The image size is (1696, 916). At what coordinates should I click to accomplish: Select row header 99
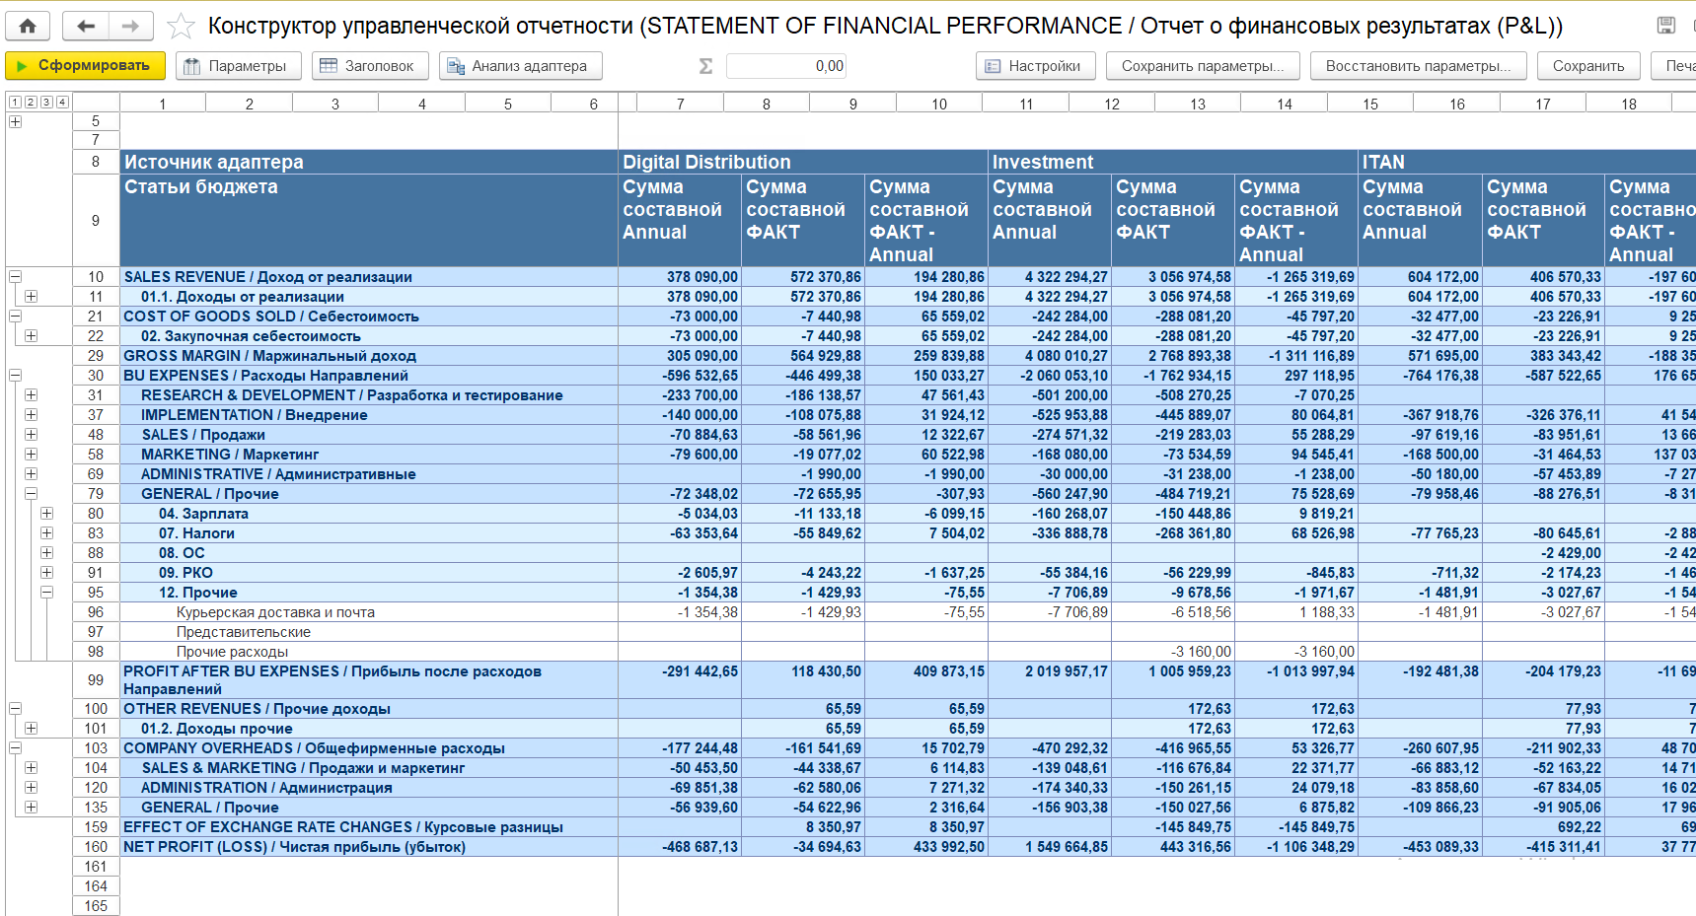tap(96, 680)
